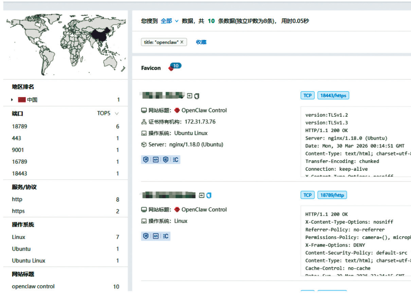
Task: Remove the title:"openclaw" filter tag
Action: coord(182,42)
